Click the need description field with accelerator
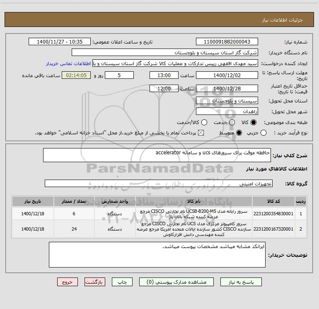 click(x=157, y=155)
